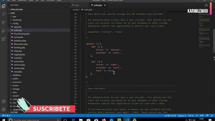The image size is (215, 121).
Task: Expand the database folder
Action: click(17, 75)
